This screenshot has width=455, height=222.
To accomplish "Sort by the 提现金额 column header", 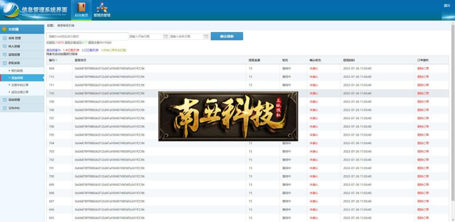I will point(254,60).
